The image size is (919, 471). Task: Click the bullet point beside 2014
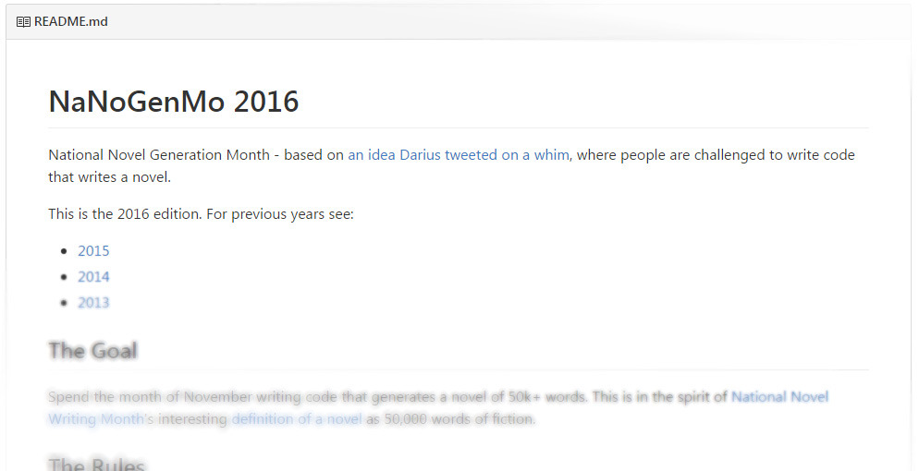[64, 277]
